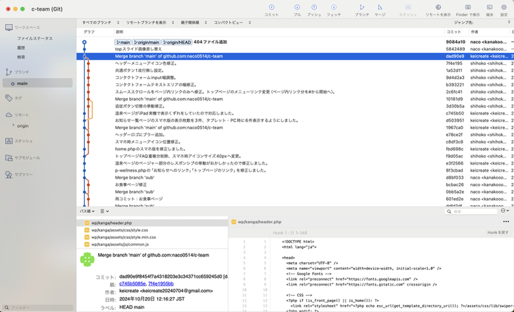Click the Finder で表示 toolbar icon
Screen dimensions: 514x312
pyautogui.click(x=470, y=8)
